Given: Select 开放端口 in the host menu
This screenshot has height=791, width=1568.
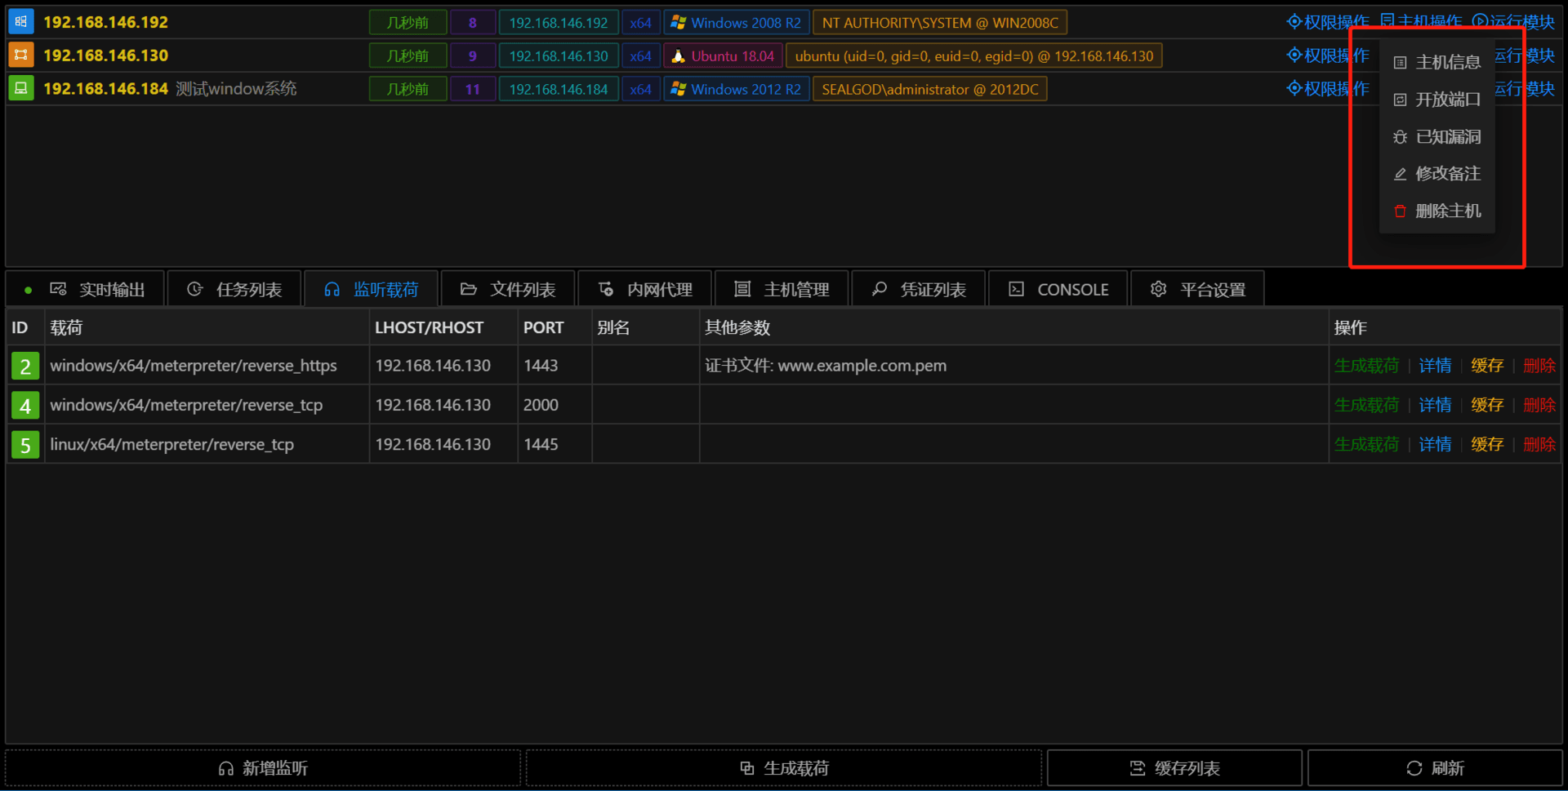Looking at the screenshot, I should (1437, 100).
